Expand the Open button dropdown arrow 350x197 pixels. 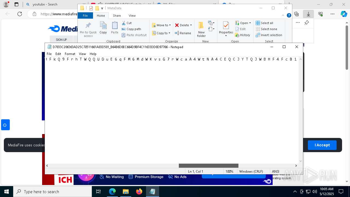pyautogui.click(x=250, y=23)
